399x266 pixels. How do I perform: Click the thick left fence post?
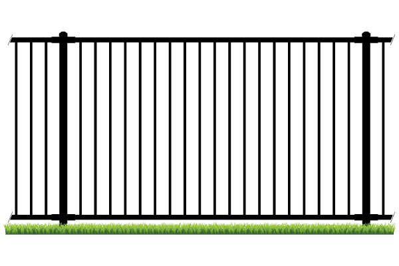[x=63, y=126]
